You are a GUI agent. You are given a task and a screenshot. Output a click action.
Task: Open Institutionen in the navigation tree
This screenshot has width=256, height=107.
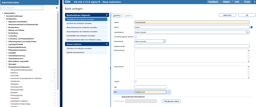coord(15,81)
